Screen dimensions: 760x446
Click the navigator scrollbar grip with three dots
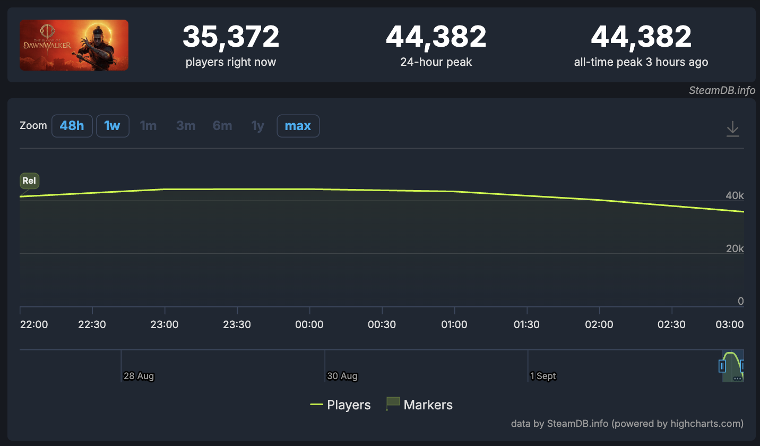[x=737, y=379]
